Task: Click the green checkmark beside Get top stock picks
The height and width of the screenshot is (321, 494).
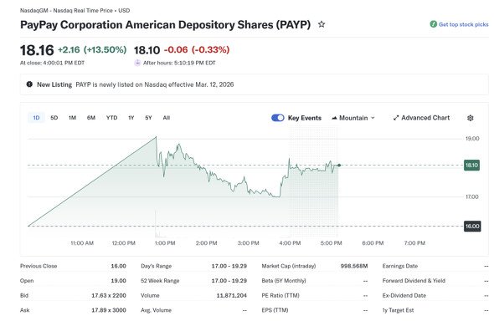Action: (x=434, y=24)
